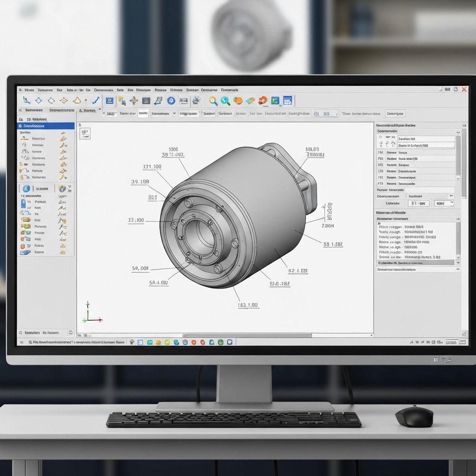476x476 pixels.
Task: Click the view orientation thumbnail in viewport corner
Action: coord(85,134)
